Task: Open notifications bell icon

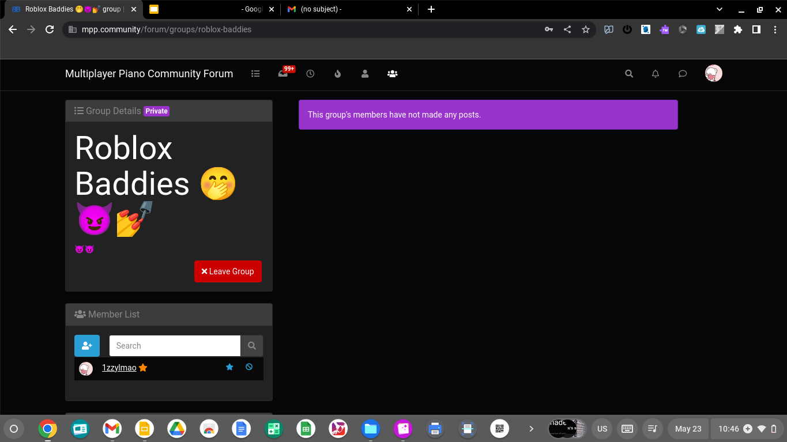Action: coord(656,74)
